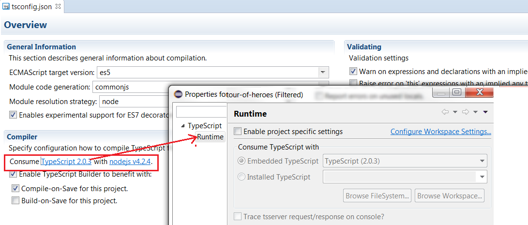Viewport: 528px width, 225px height.
Task: Click the filter text field in Properties dialog
Action: point(201,111)
